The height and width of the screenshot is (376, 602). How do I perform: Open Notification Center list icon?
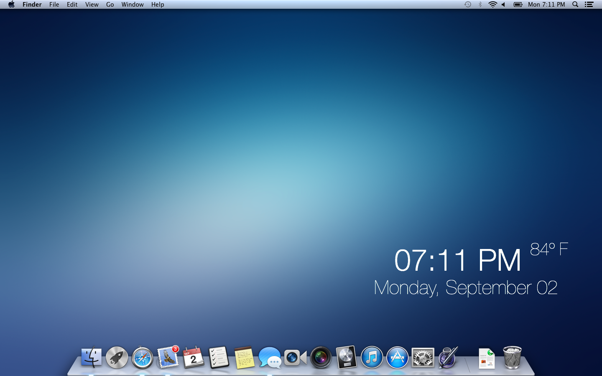point(589,5)
